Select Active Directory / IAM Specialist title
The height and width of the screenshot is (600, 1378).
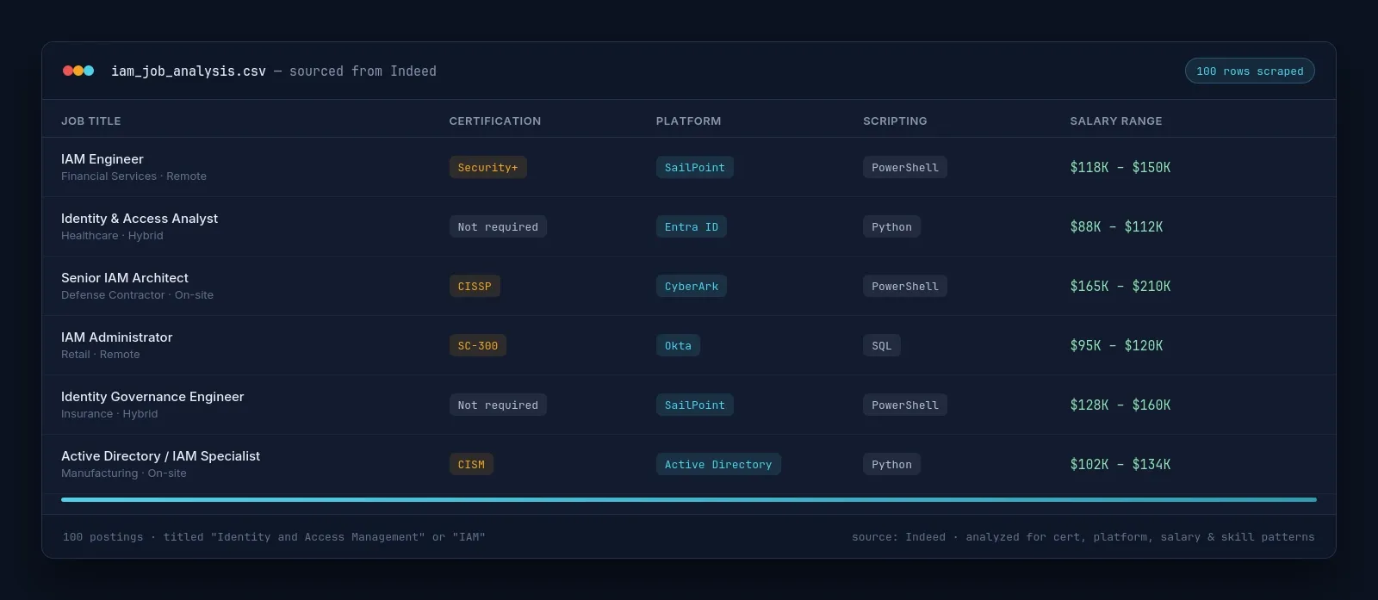click(x=160, y=456)
